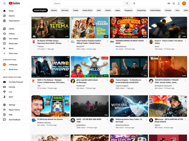Screen dimensions: 189x141
Task: Open Subscriptions in sidebar
Action: pos(15,21)
